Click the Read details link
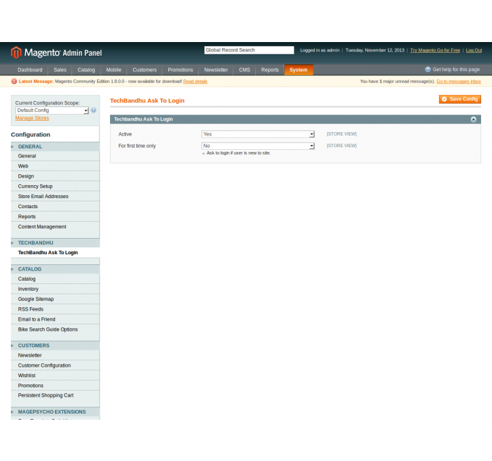The width and height of the screenshot is (492, 461). [195, 81]
